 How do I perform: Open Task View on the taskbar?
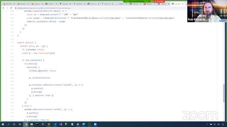[x=20, y=124]
